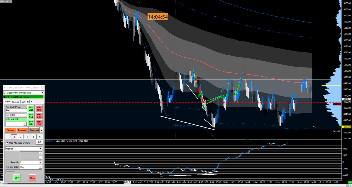Click the 4000 value on lower study axis
The image size is (352, 187).
(x=345, y=149)
